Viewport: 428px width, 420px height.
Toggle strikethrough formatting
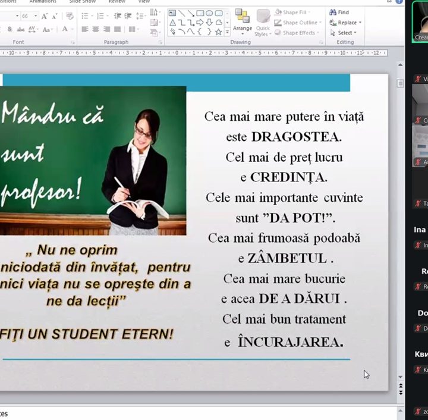click(21, 29)
